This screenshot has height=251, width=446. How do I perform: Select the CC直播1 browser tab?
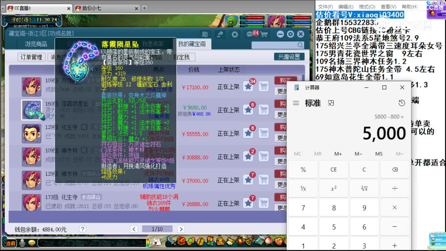39,8
